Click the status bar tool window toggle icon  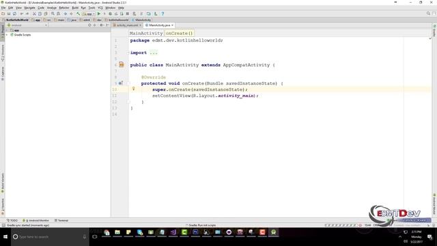click(3, 225)
